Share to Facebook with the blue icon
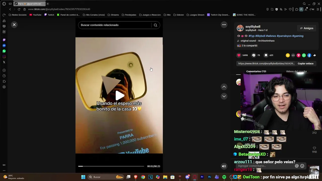This screenshot has width=322, height=181. pyautogui.click(x=309, y=55)
